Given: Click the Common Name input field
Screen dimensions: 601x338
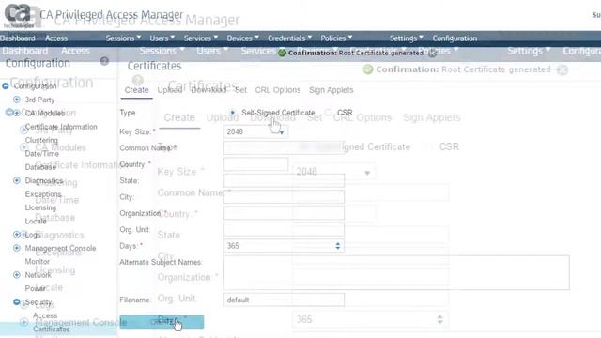Looking at the screenshot, I should click(284, 148).
